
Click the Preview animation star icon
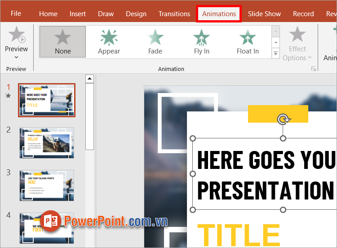click(17, 35)
